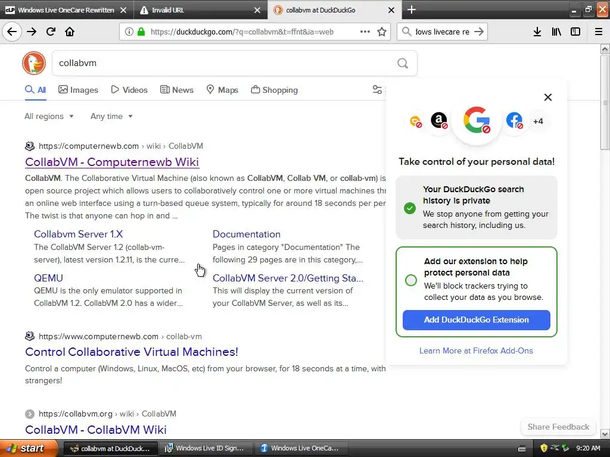Open page actions three-dots menu
This screenshot has height=457, width=610.
pos(365,32)
